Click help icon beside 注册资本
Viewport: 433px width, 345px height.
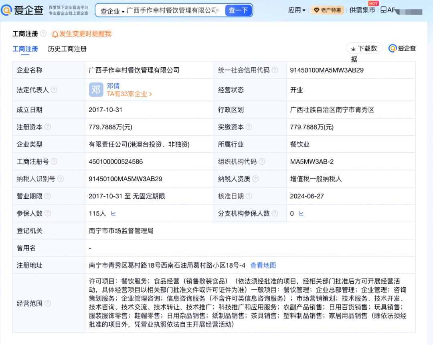(48, 127)
